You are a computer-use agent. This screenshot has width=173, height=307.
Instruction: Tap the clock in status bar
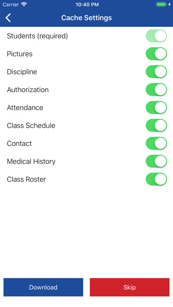point(87,4)
